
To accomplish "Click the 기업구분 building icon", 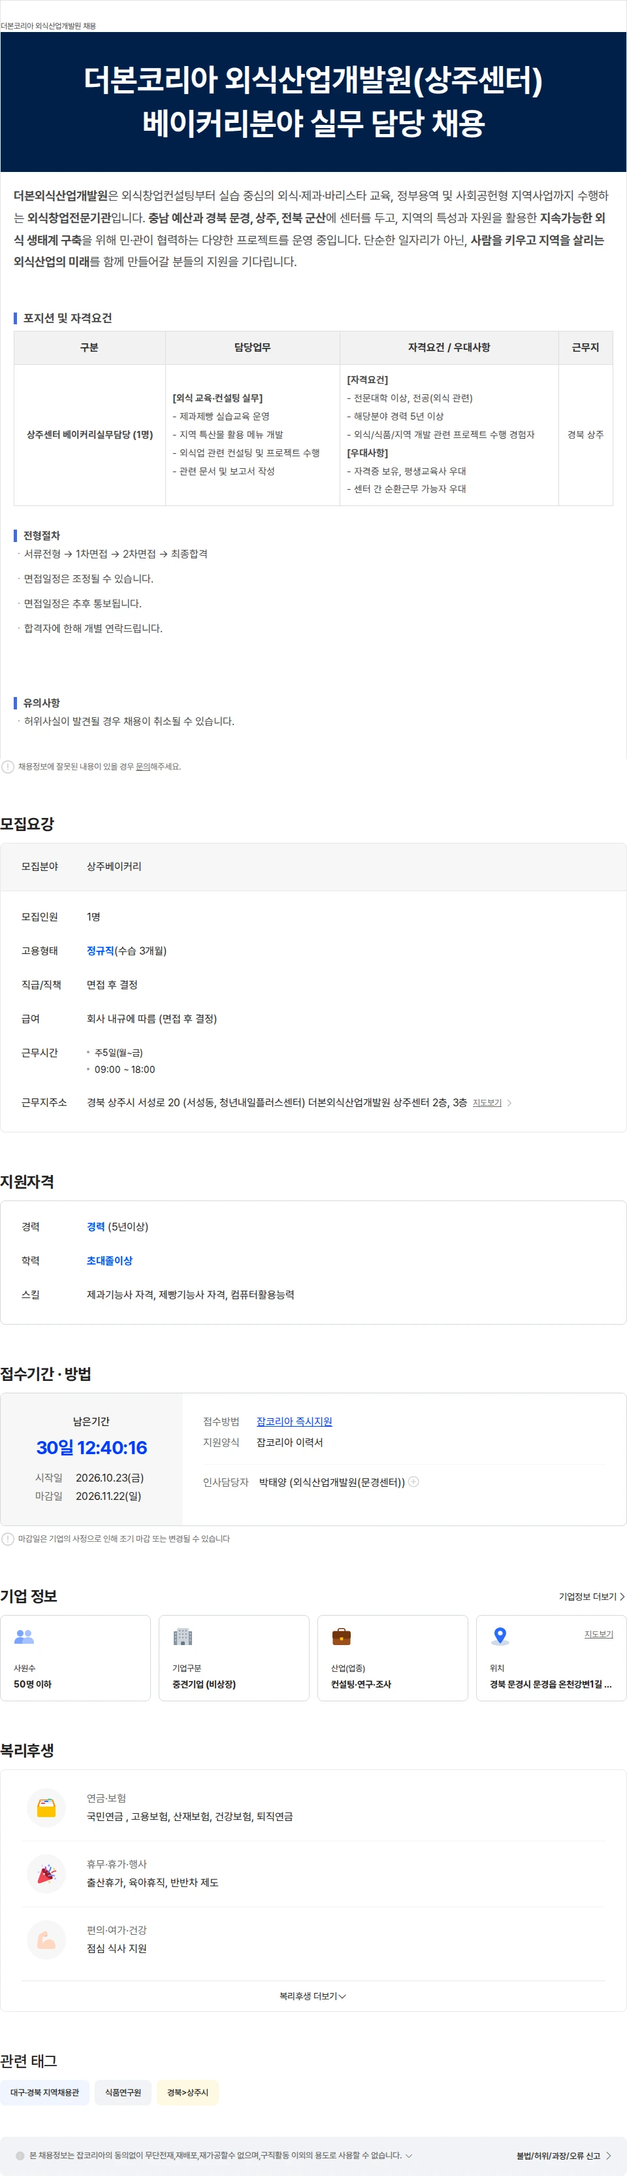I will coord(183,1636).
